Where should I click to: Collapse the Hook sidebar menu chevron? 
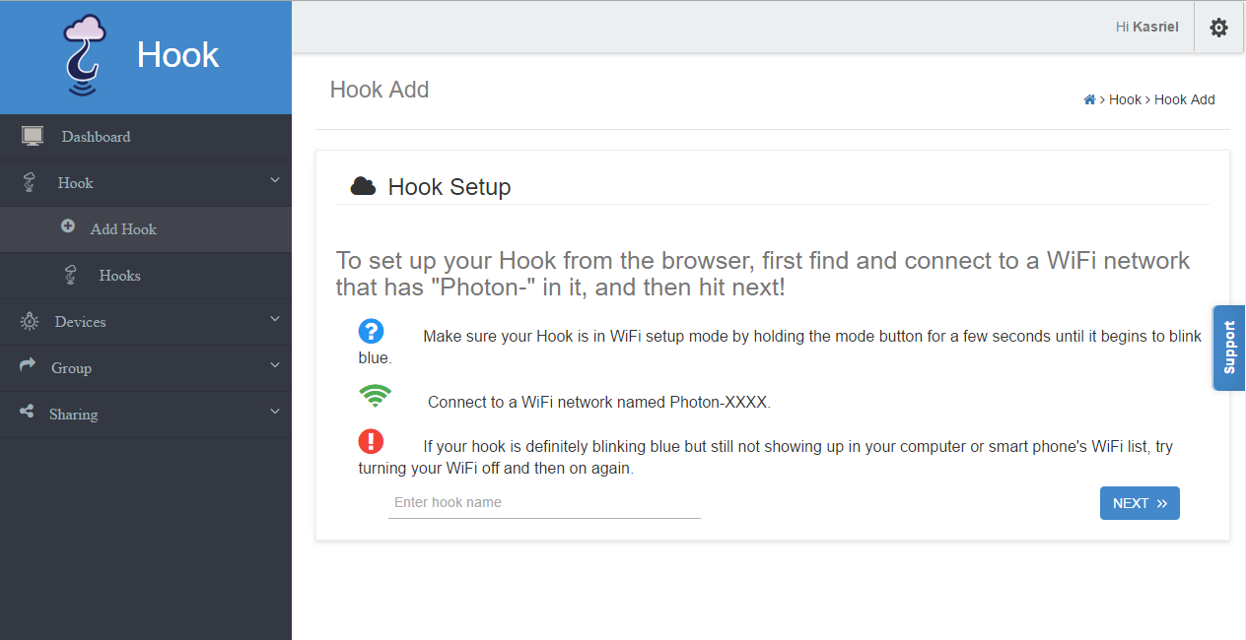[275, 180]
